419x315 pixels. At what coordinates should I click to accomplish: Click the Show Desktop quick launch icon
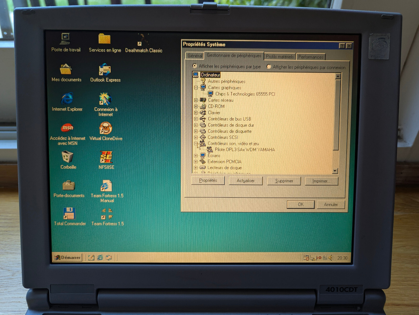click(91, 258)
